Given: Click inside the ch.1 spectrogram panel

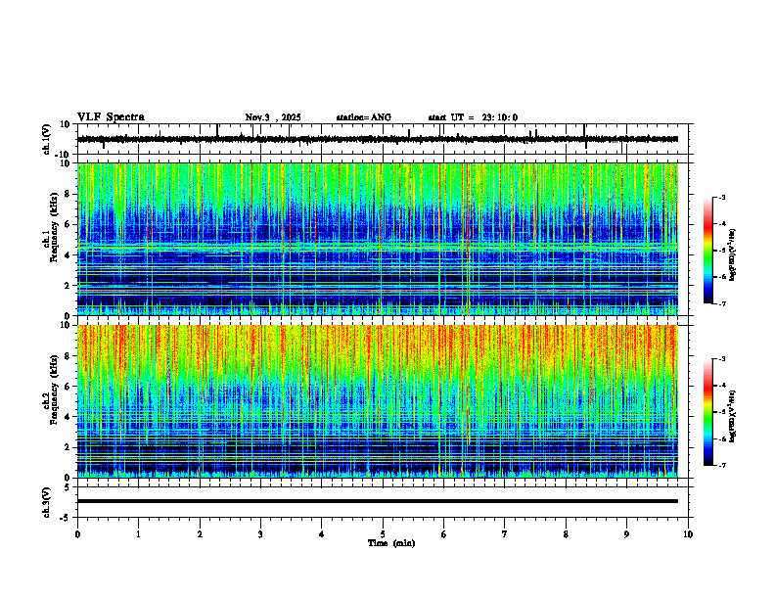Looking at the screenshot, I should [378, 239].
